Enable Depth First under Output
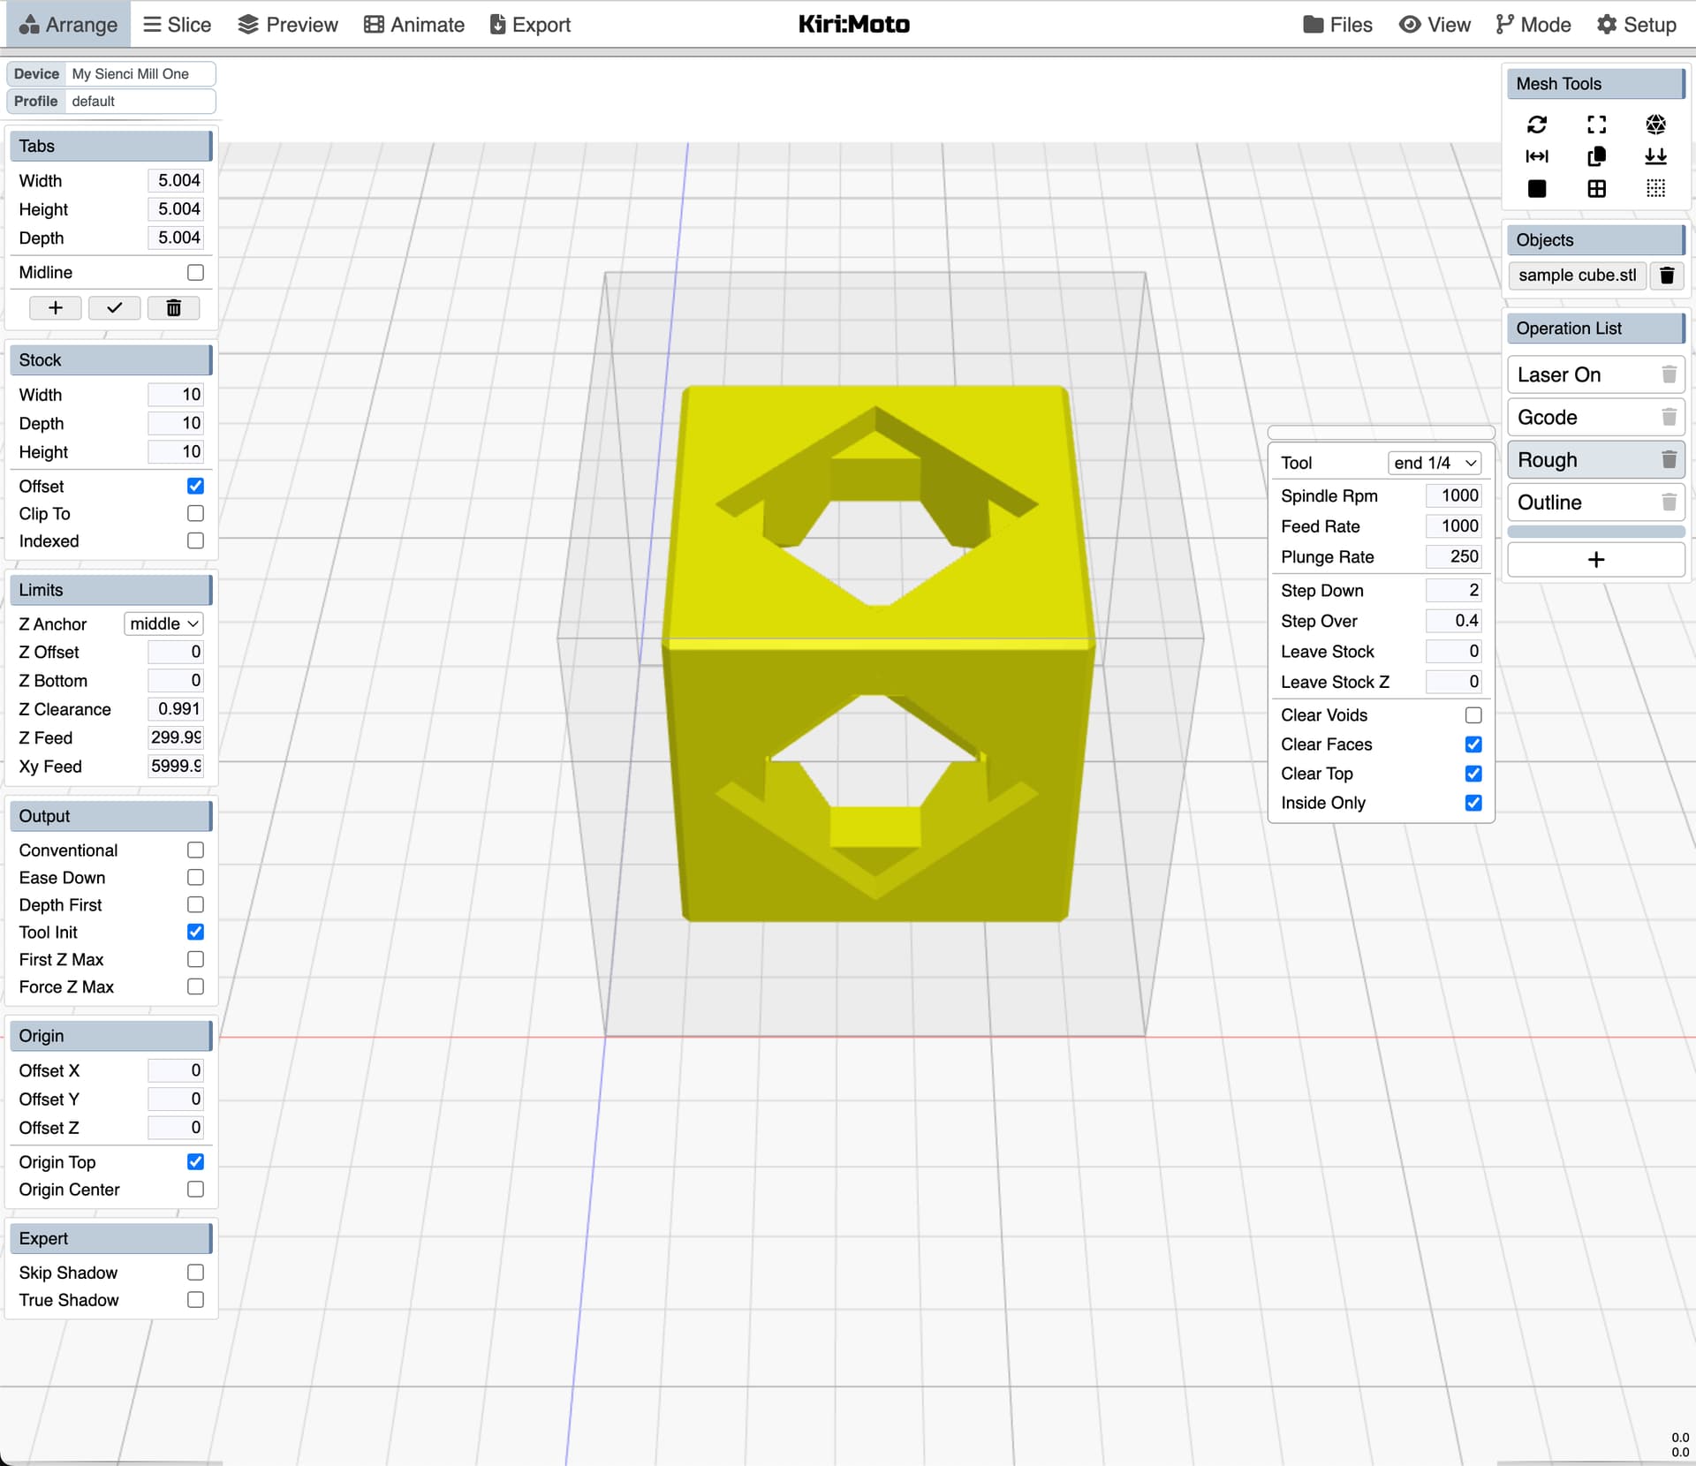This screenshot has width=1696, height=1466. [195, 904]
